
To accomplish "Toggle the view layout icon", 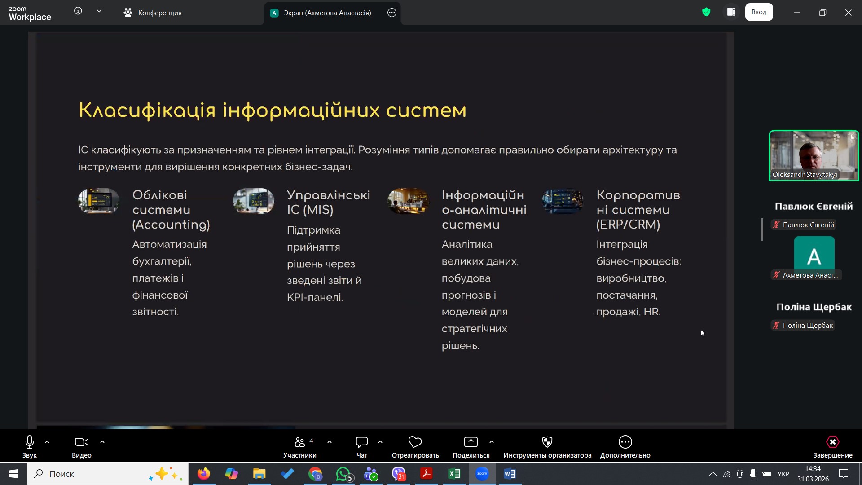I will [731, 12].
